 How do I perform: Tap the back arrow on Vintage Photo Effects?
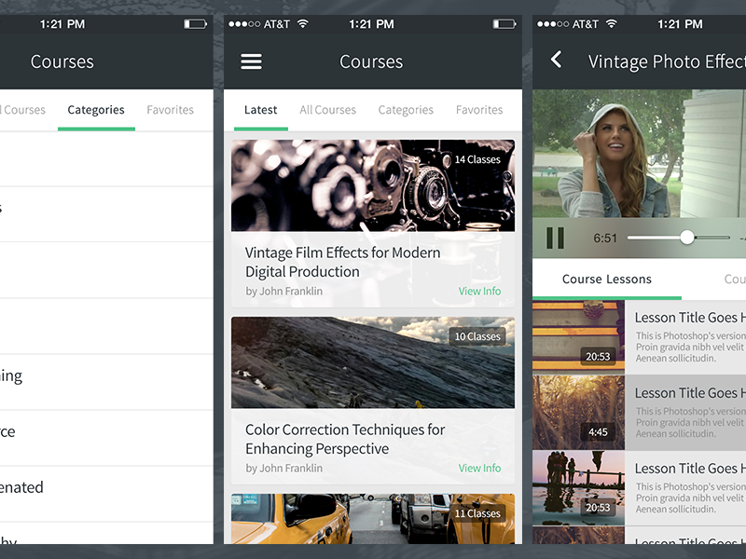[x=556, y=60]
